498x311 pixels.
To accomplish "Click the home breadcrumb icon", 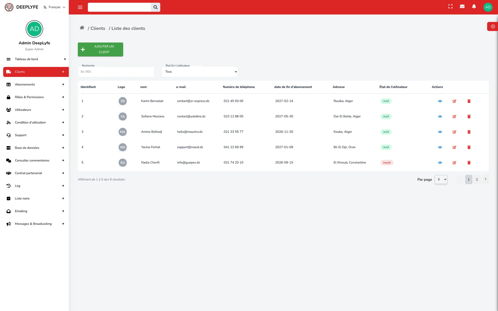I will point(82,28).
